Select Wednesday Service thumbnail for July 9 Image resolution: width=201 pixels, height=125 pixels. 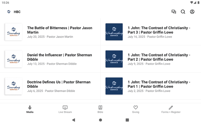coord(114,59)
